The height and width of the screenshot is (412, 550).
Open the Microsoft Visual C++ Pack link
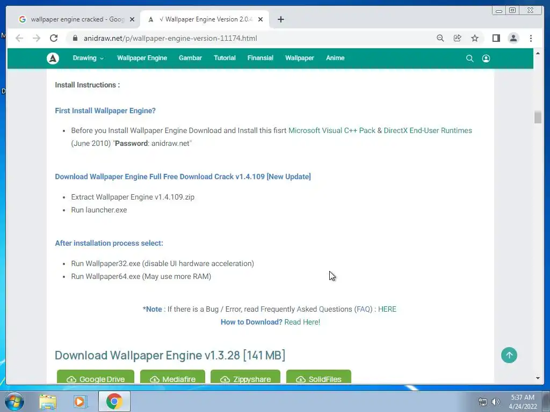click(332, 131)
